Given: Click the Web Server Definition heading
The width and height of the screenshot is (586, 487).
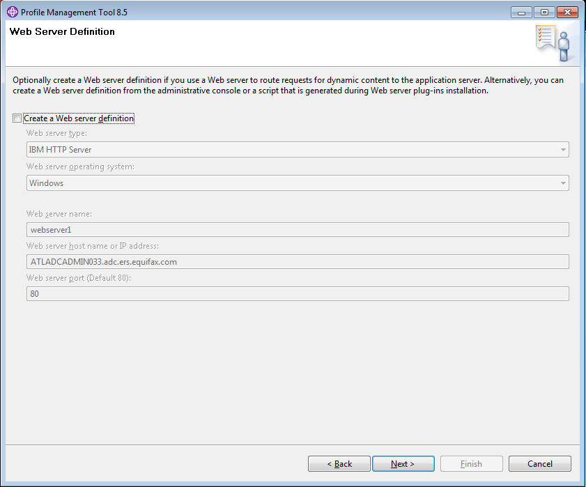Looking at the screenshot, I should 61,31.
